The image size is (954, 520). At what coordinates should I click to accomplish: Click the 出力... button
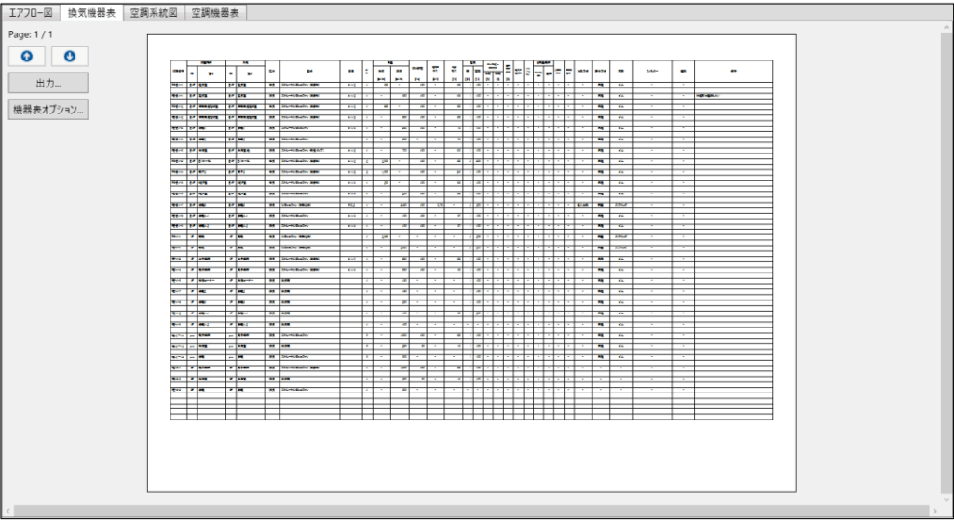tap(48, 84)
